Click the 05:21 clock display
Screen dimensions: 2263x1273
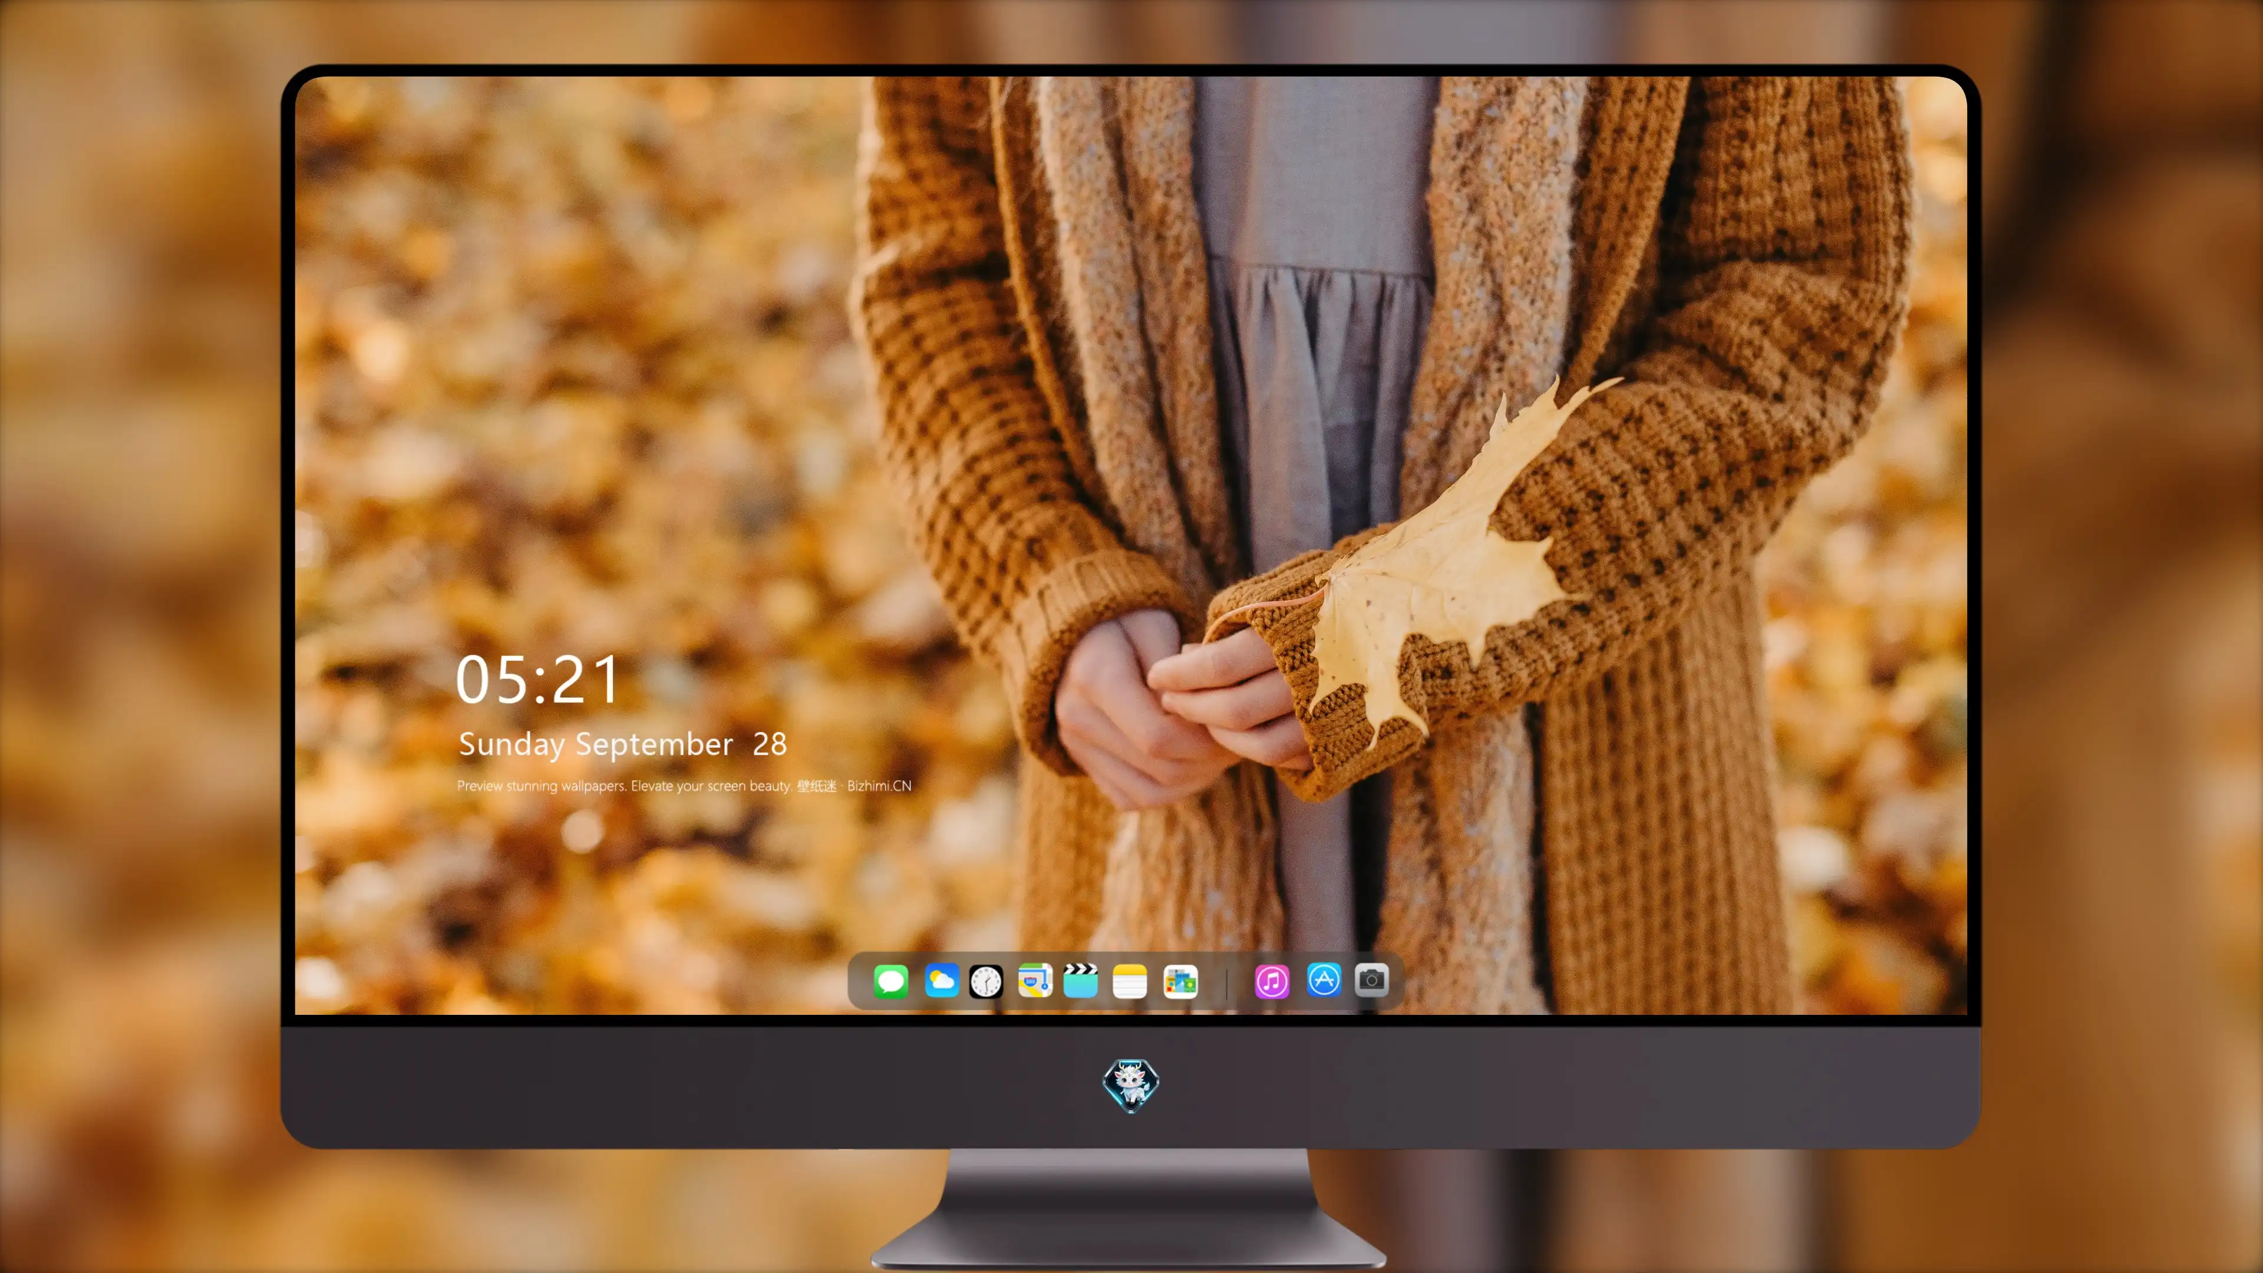click(537, 680)
